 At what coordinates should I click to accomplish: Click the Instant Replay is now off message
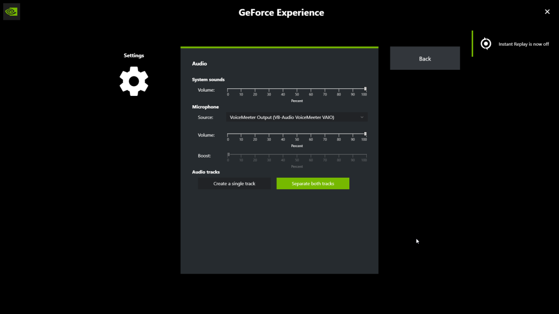pyautogui.click(x=524, y=44)
